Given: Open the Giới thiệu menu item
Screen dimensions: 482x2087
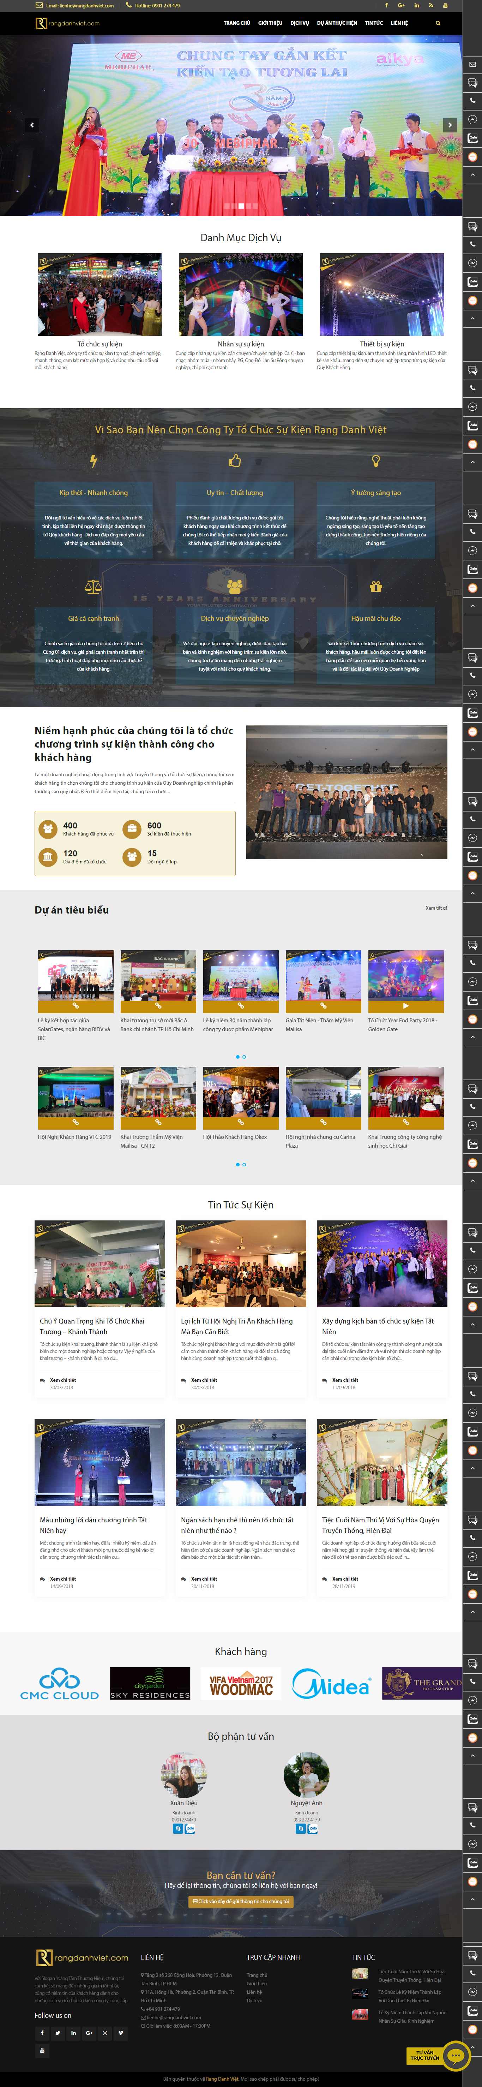Looking at the screenshot, I should (270, 23).
